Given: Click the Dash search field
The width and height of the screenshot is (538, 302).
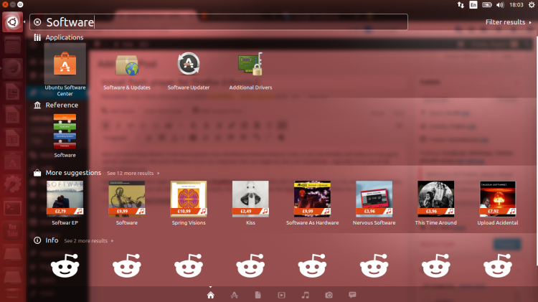Looking at the screenshot, I should pyautogui.click(x=219, y=22).
